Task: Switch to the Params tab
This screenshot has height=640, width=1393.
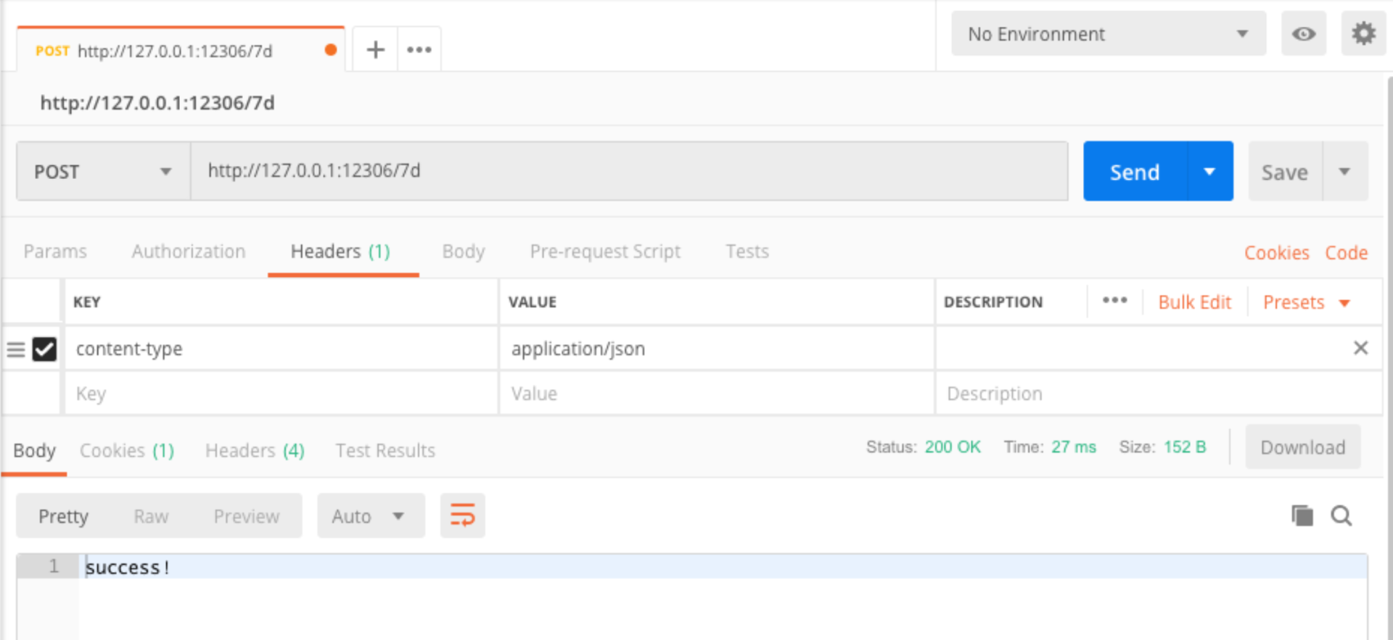Action: pyautogui.click(x=55, y=252)
